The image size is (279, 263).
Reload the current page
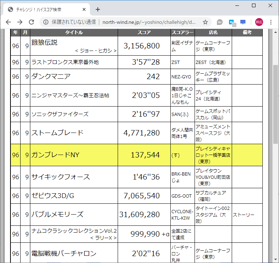point(31,22)
